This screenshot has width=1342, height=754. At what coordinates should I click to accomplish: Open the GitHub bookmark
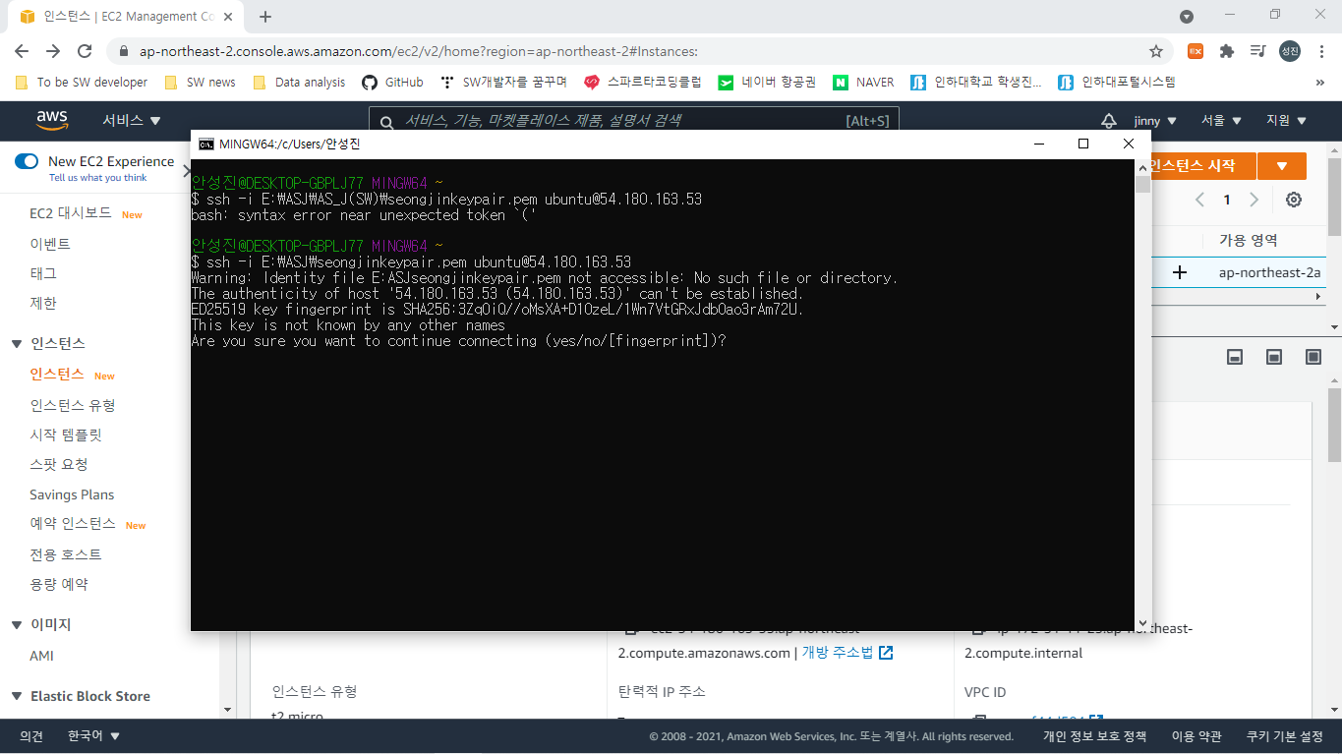pyautogui.click(x=392, y=83)
